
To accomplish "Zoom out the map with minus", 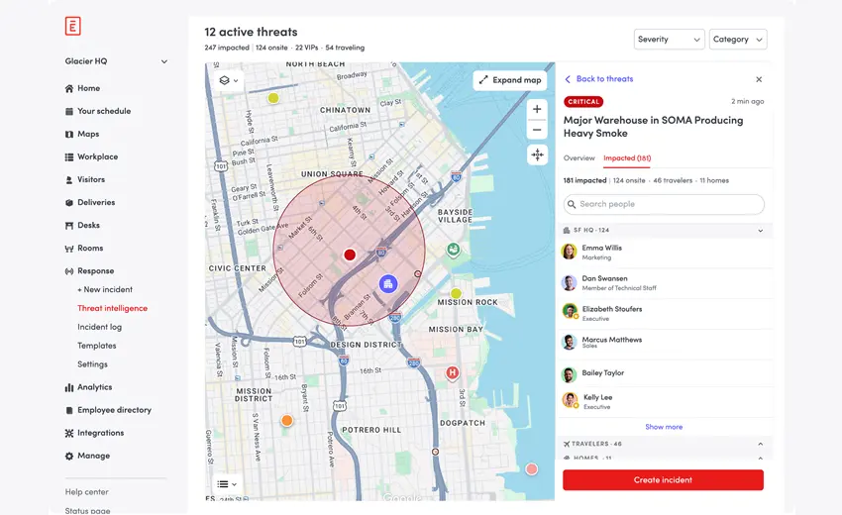I will pos(537,130).
